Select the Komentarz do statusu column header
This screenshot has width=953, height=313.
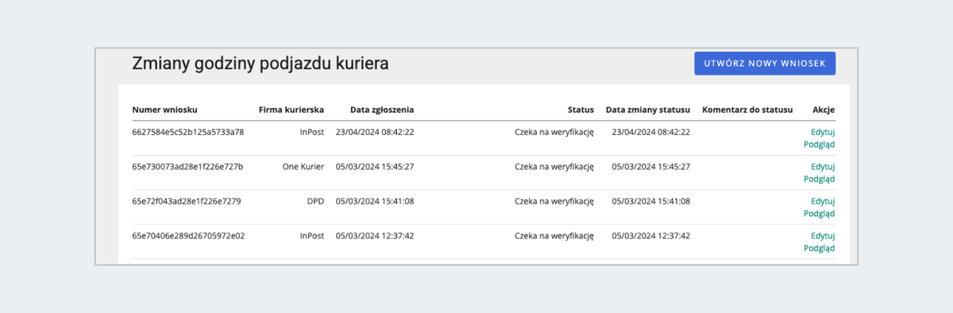click(x=748, y=110)
